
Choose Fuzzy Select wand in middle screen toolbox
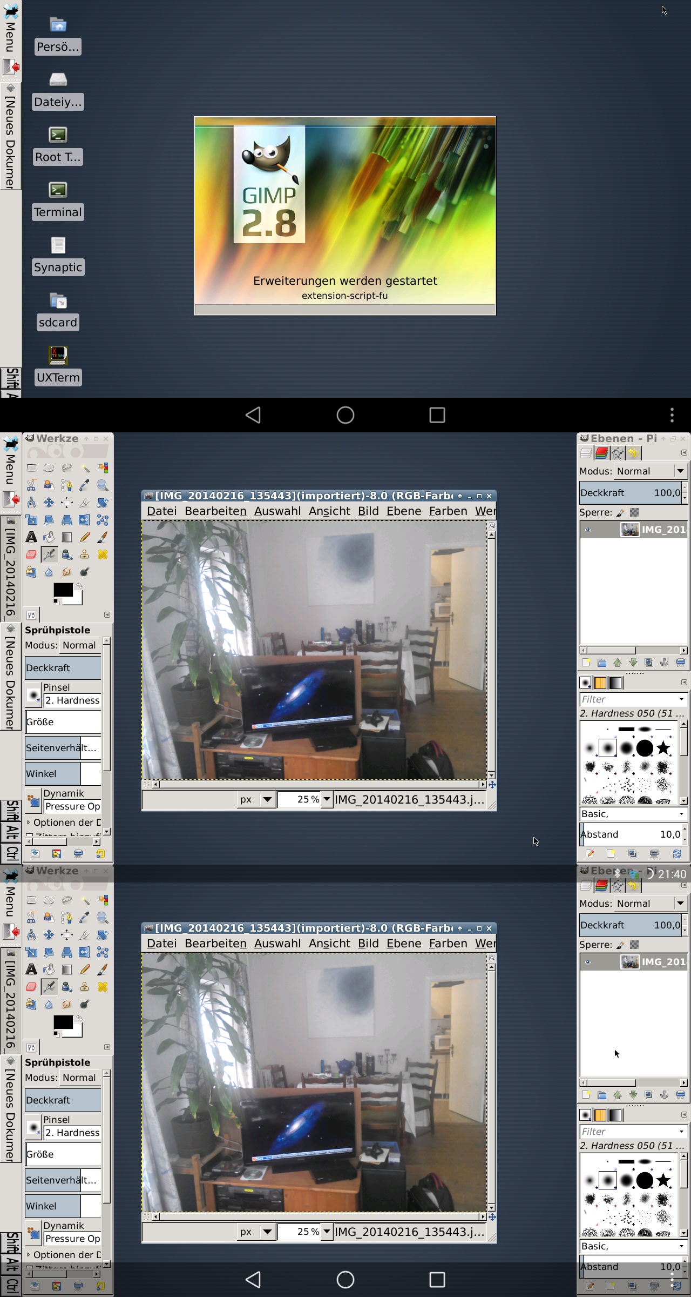(x=85, y=468)
